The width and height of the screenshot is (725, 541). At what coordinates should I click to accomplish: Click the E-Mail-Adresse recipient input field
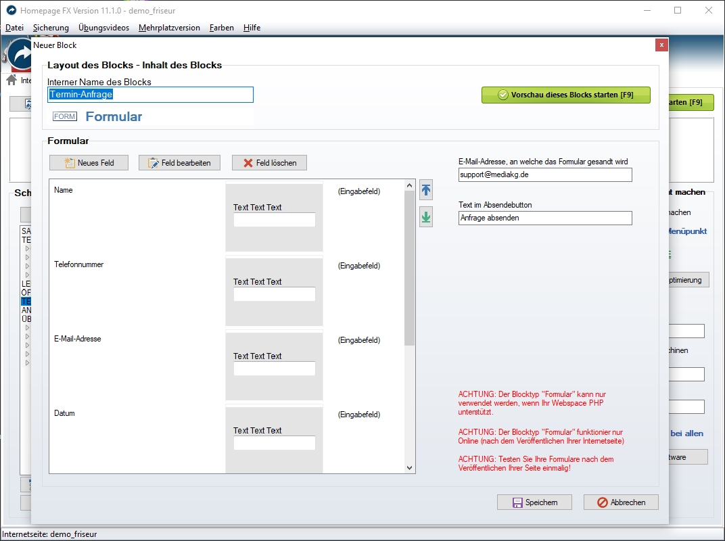pyautogui.click(x=545, y=174)
